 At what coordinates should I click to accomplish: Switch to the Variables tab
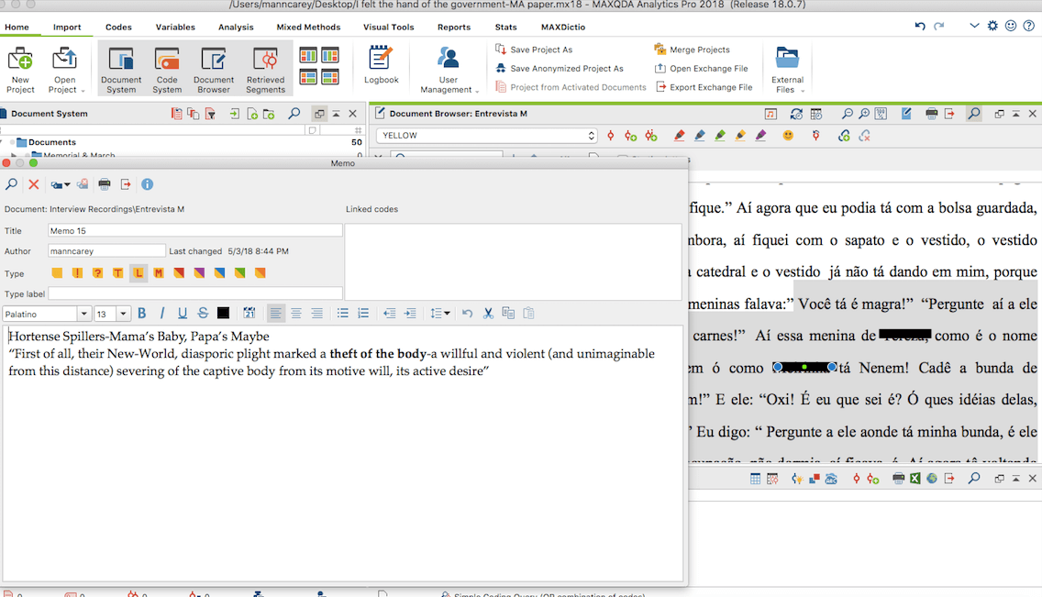coord(175,28)
